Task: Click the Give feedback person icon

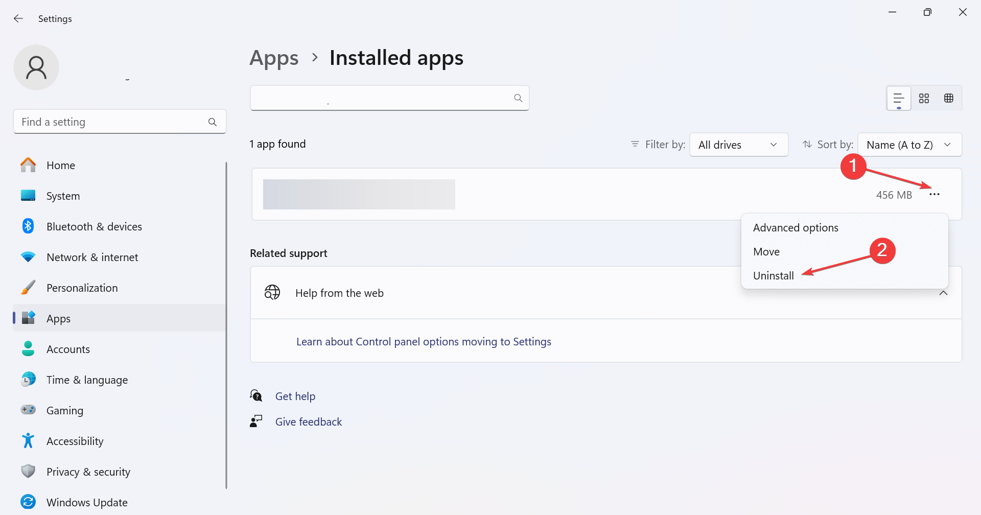Action: pyautogui.click(x=256, y=421)
